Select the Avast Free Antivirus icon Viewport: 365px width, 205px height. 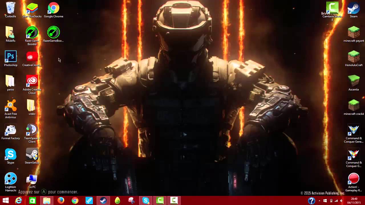11,106
